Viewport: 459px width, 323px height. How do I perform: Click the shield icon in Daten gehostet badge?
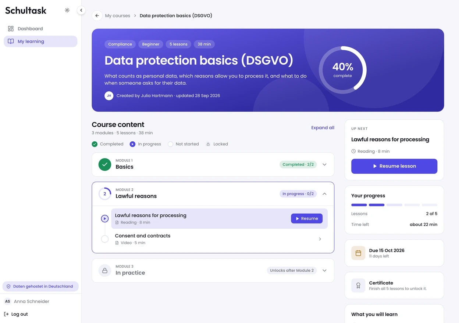pos(8,286)
